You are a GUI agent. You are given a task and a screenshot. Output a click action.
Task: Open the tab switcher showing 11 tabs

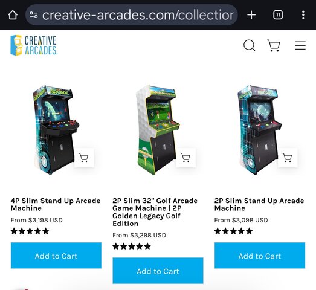278,15
